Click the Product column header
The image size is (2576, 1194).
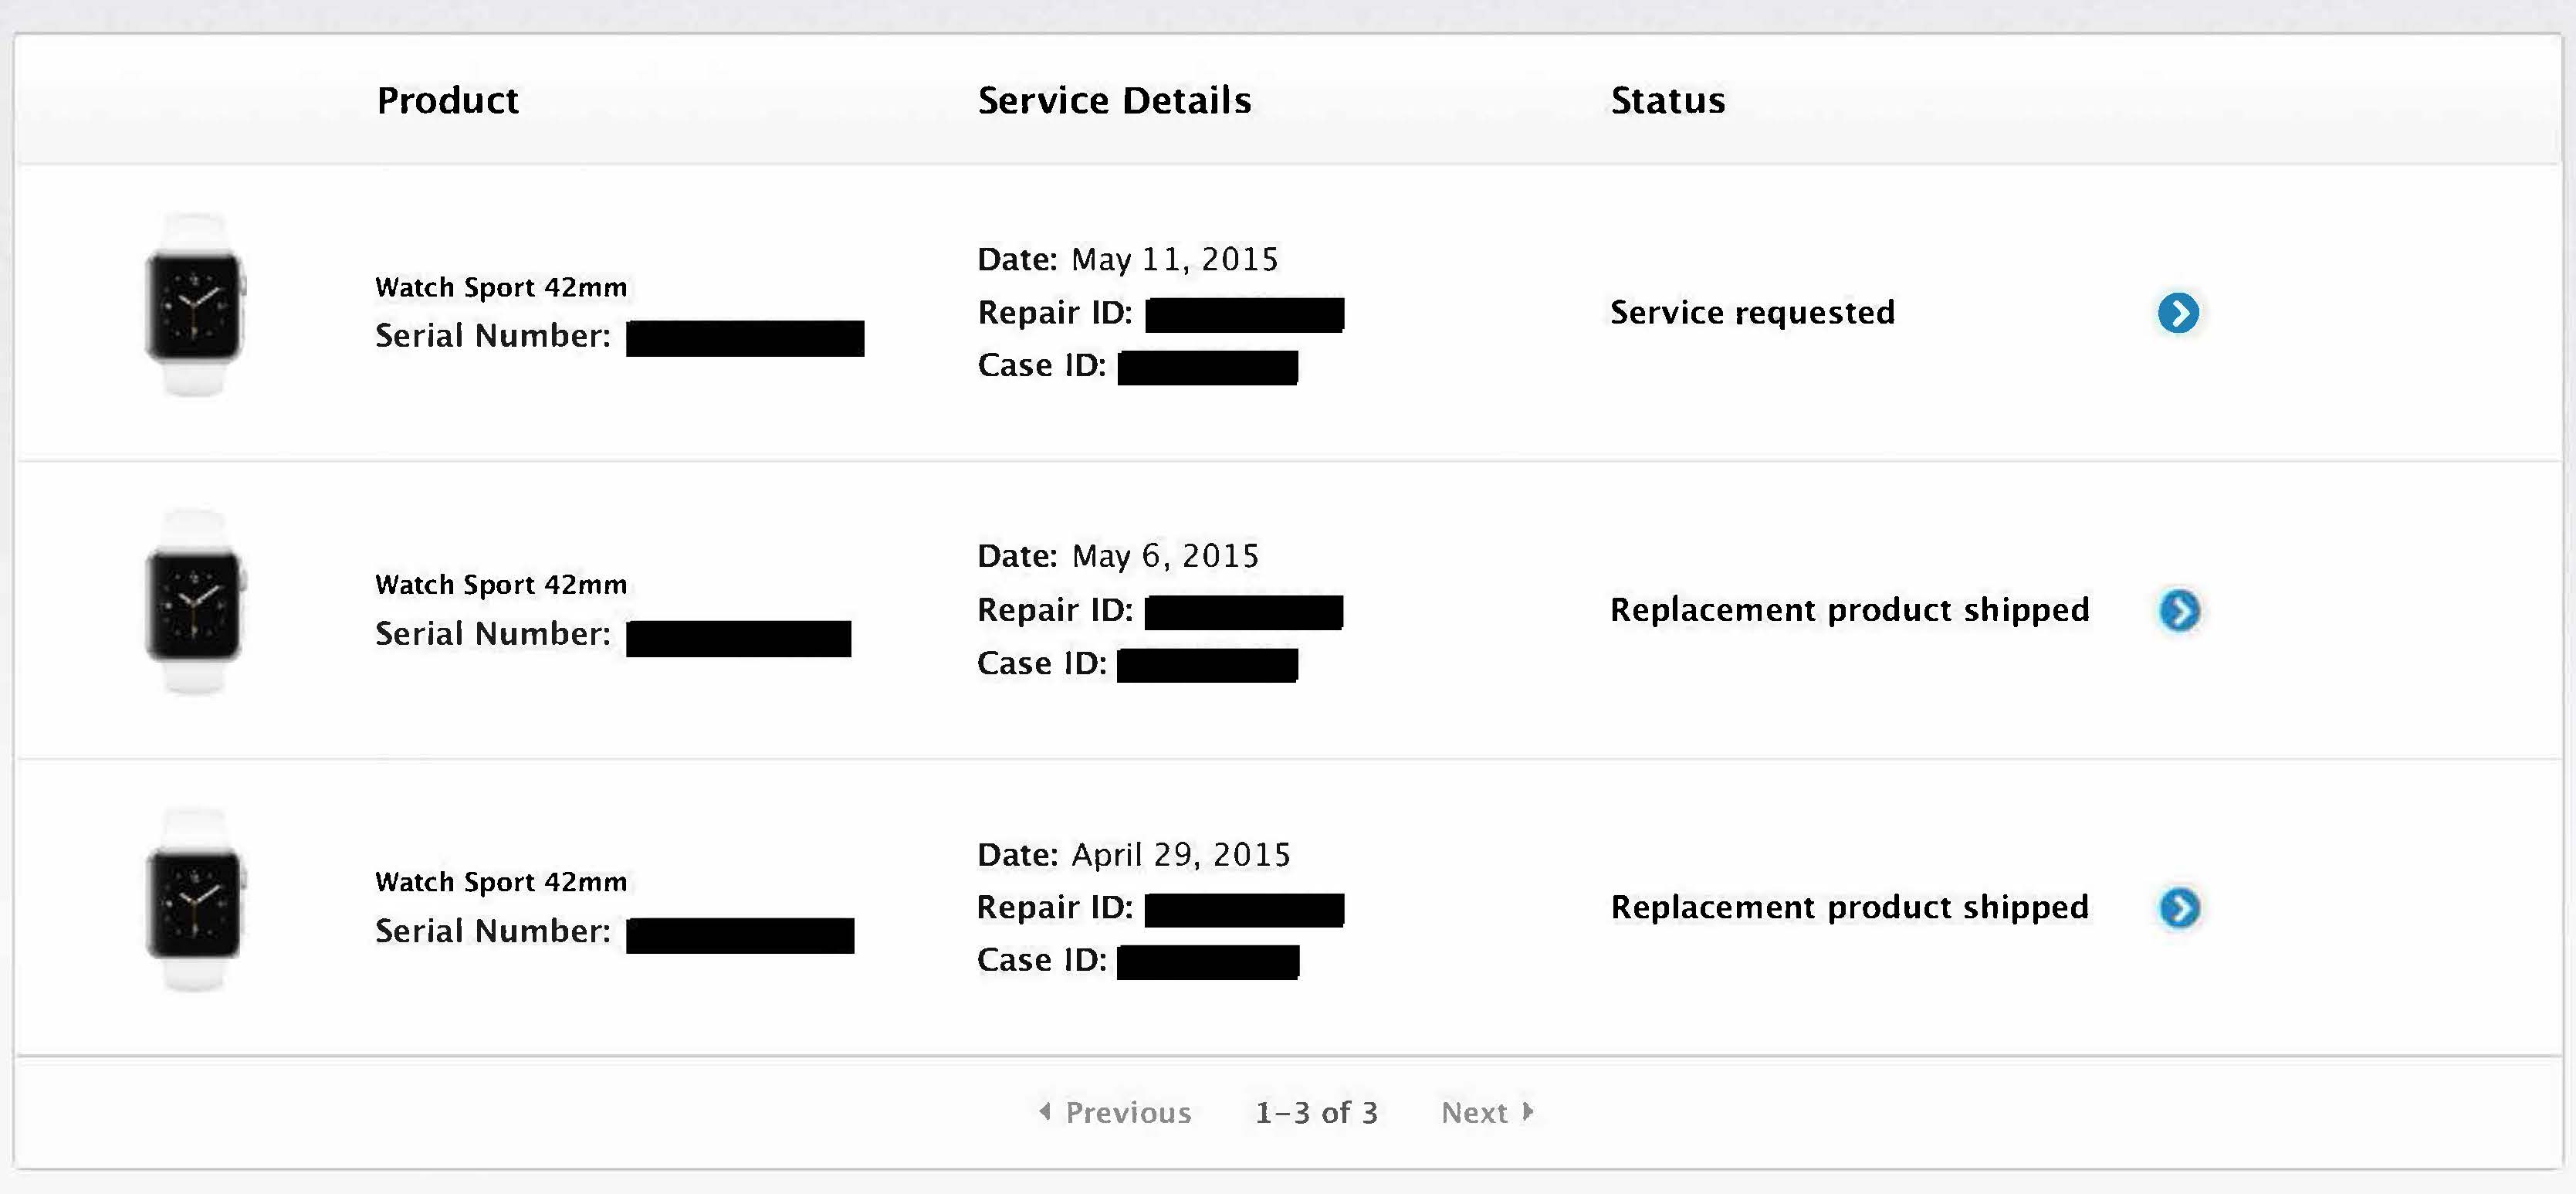pyautogui.click(x=447, y=100)
